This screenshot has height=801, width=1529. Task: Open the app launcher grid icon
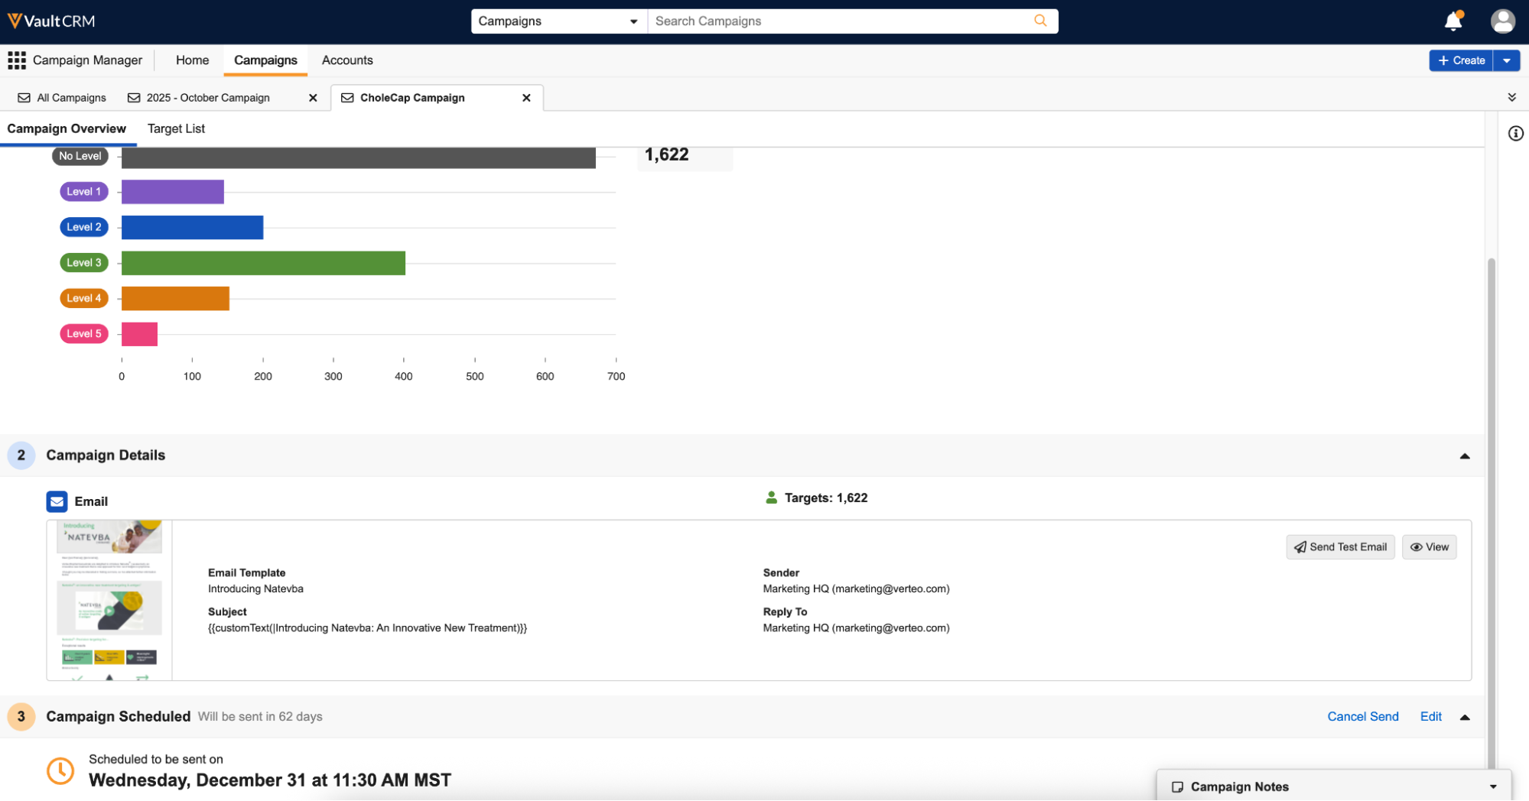pos(17,60)
